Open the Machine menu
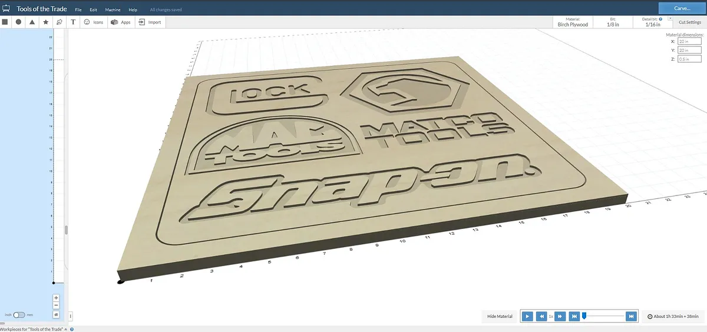This screenshot has height=332, width=707. click(x=112, y=10)
